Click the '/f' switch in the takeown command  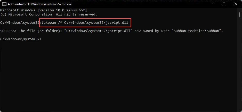pyautogui.click(x=60, y=23)
